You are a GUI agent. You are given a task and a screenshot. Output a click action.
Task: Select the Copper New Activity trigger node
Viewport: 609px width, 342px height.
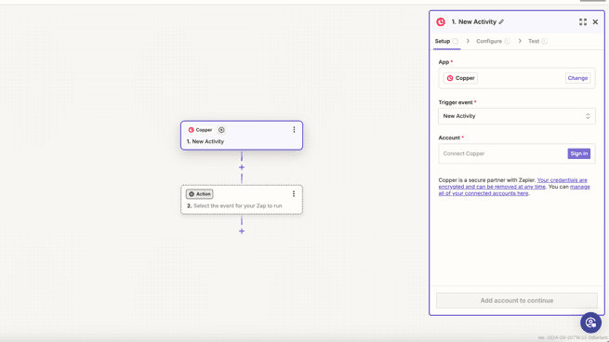242,136
